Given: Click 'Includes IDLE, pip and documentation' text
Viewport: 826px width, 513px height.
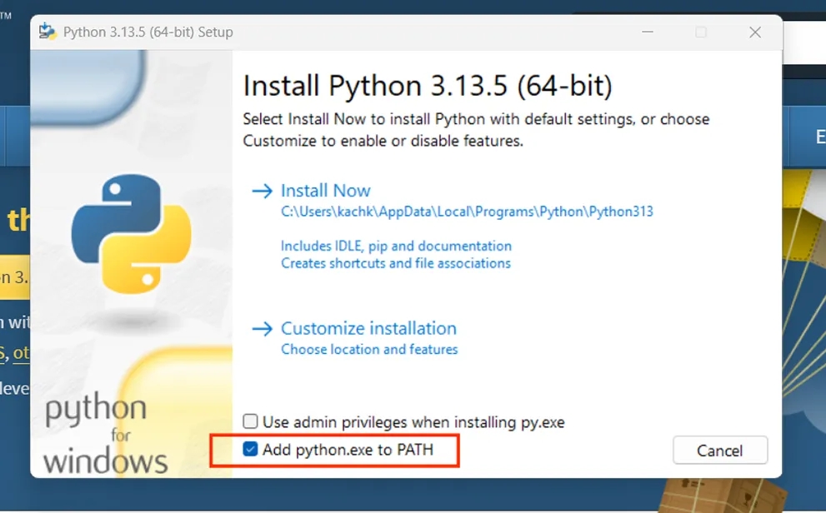Looking at the screenshot, I should tap(396, 246).
